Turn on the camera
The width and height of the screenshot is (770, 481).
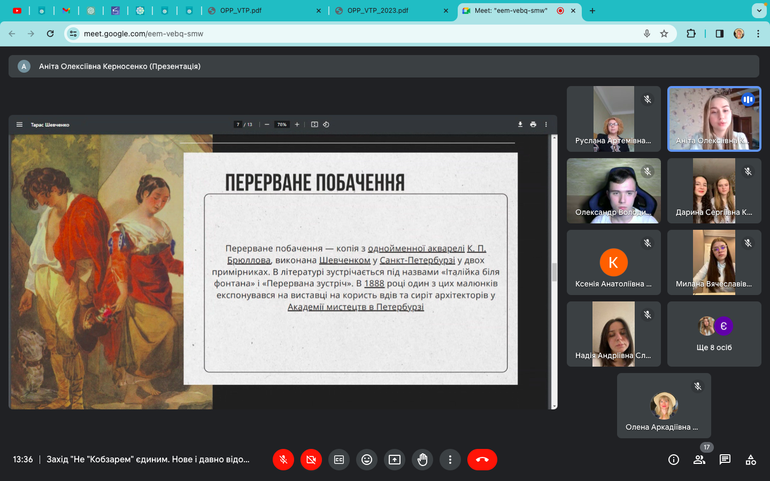(311, 460)
